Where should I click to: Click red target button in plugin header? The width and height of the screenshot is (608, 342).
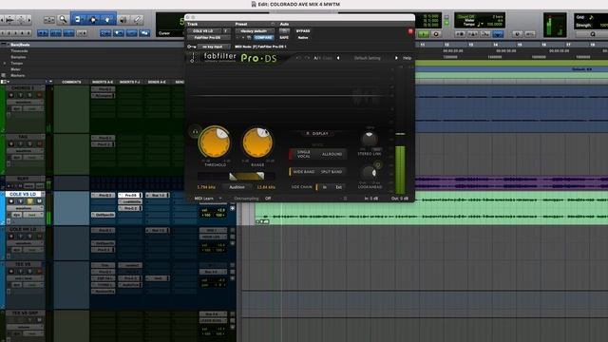click(x=410, y=31)
